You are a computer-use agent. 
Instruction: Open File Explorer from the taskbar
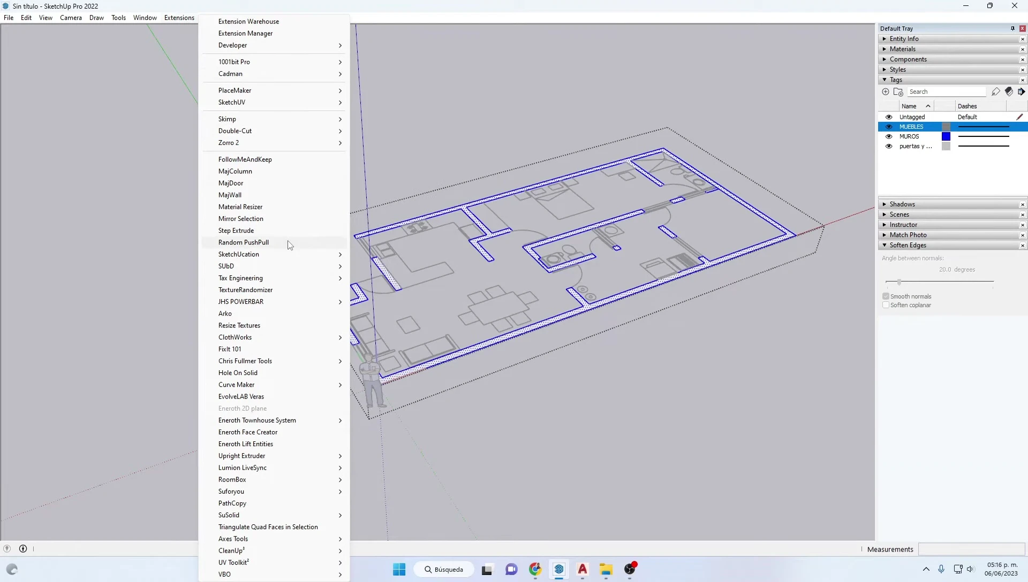pyautogui.click(x=606, y=570)
